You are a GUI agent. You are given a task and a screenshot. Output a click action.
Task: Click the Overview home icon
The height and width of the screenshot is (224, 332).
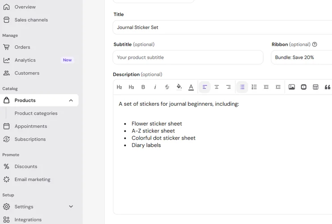[7, 7]
